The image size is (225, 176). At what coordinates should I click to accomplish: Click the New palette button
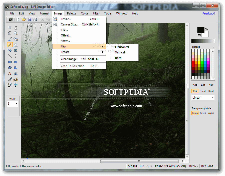(x=211, y=85)
